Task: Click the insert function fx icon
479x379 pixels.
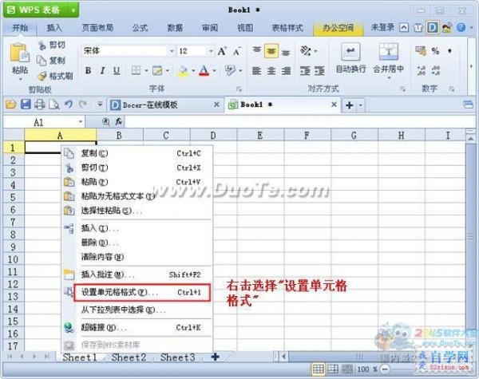Action: click(118, 122)
